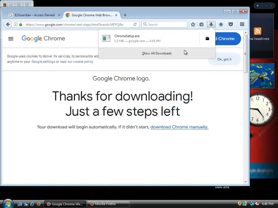
Task: Open a new Firefox tab
Action: tap(125, 15)
